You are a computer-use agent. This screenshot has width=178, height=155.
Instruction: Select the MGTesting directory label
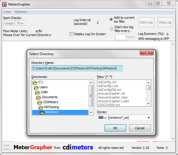52,107
